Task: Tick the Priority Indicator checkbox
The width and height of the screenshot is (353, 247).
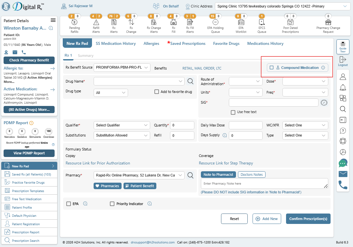Action: click(112, 204)
